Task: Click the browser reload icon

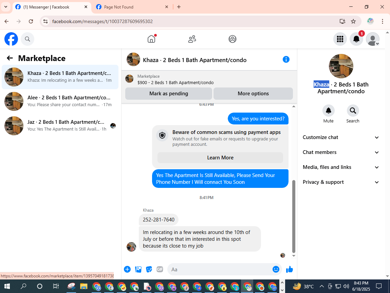Action: point(31,21)
